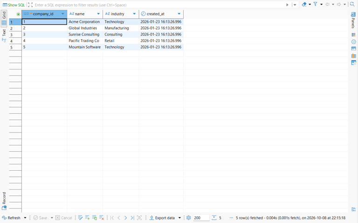
Task: Go to the first page of results
Action: tap(112, 218)
